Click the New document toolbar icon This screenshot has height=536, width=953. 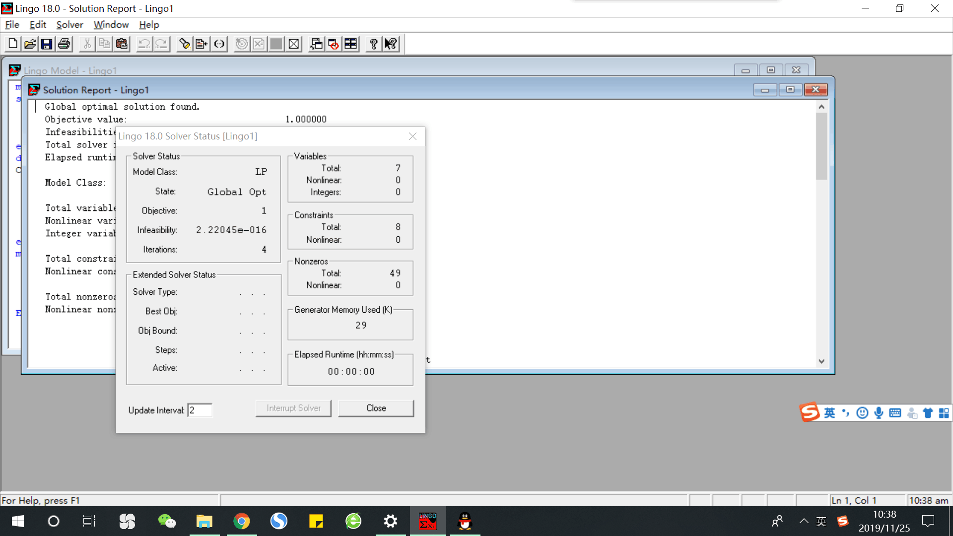[13, 44]
